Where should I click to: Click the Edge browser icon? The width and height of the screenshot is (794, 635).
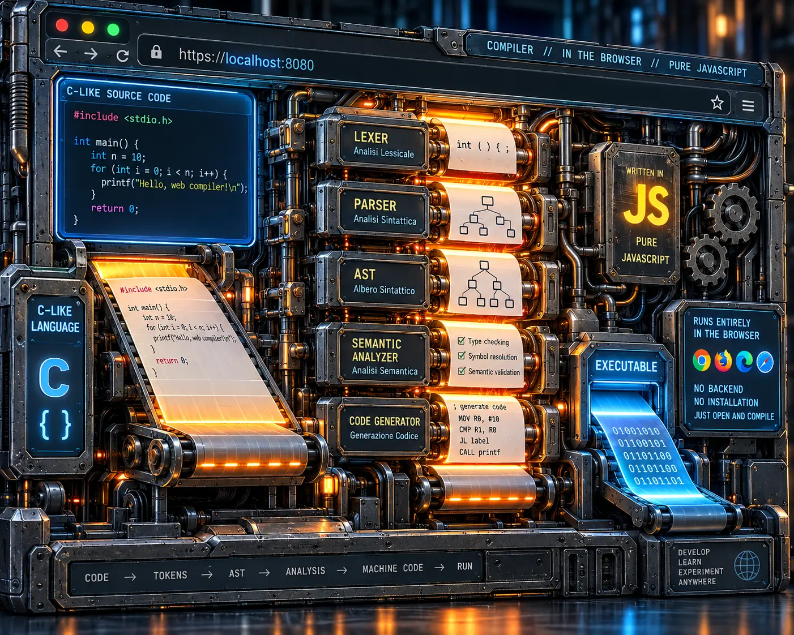(744, 362)
